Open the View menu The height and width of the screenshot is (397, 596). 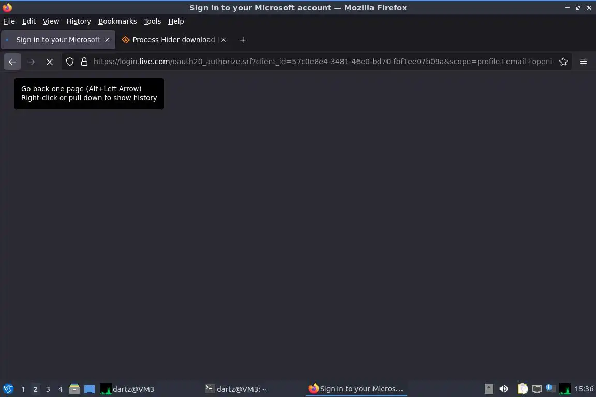(51, 21)
